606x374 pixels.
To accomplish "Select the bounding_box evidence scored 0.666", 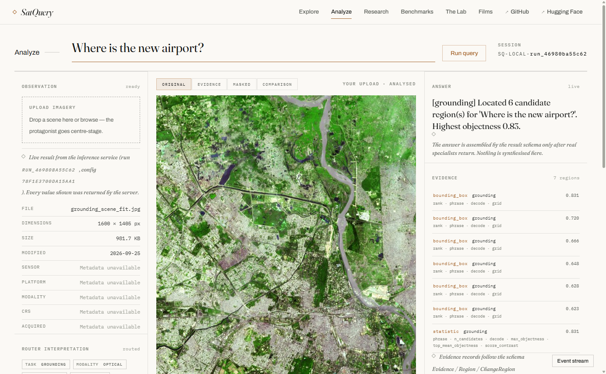I will (506, 245).
